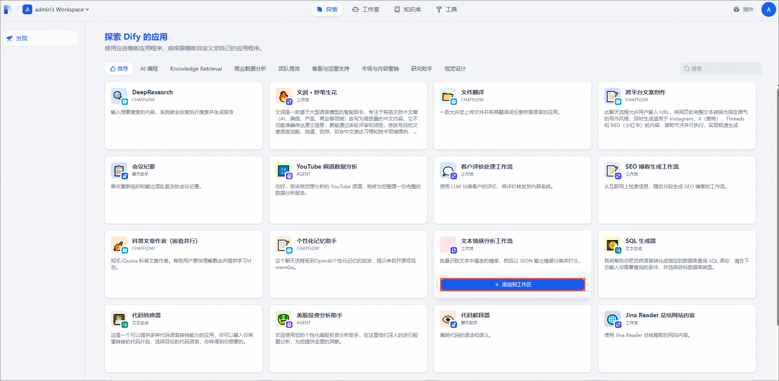
Task: Click the SEO 博客生成工作流 icon
Action: [612, 170]
